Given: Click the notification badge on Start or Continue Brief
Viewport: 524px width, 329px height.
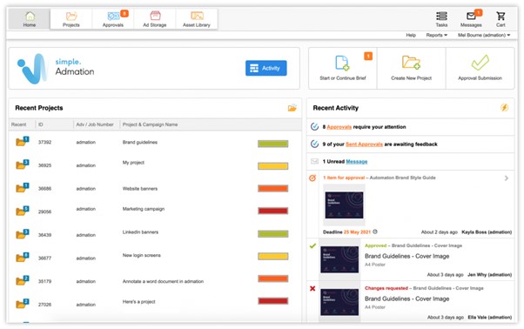Looking at the screenshot, I should (368, 56).
